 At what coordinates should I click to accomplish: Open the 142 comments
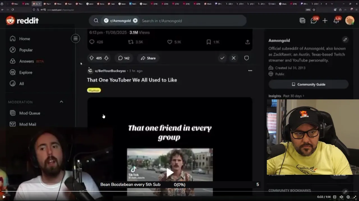click(124, 58)
